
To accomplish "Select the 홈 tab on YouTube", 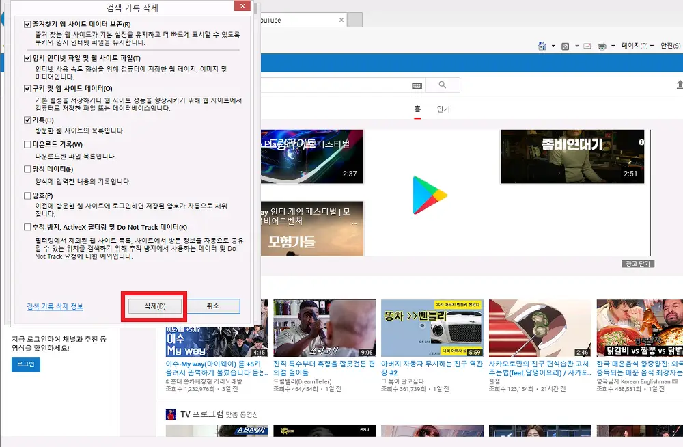I will pos(417,109).
